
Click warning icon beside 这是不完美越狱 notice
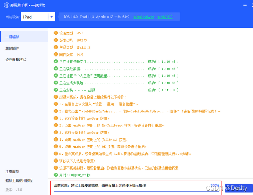(x=56, y=168)
